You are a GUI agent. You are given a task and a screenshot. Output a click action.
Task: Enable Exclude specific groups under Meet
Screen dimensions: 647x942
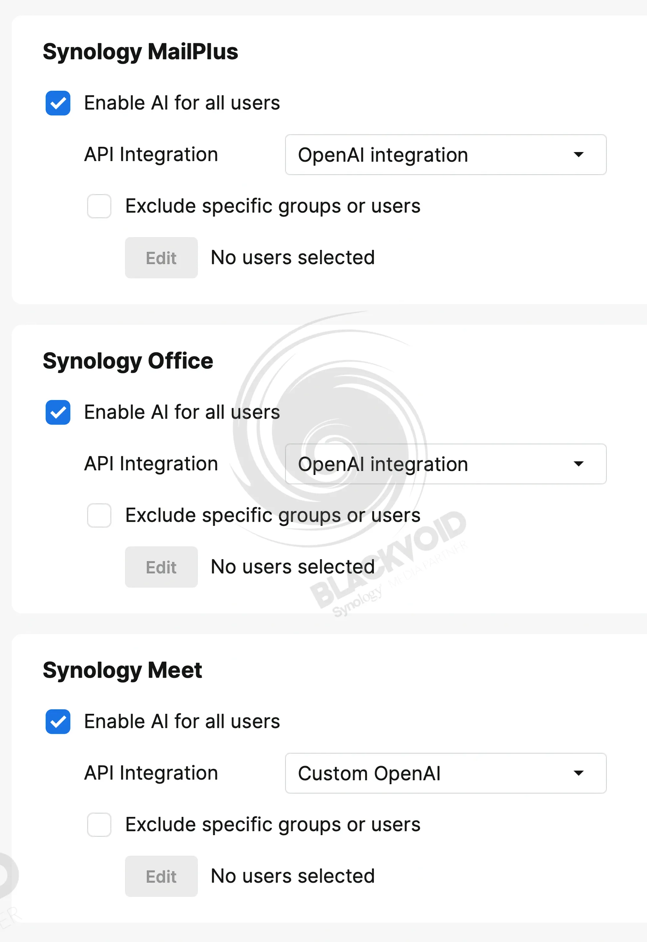pyautogui.click(x=99, y=825)
